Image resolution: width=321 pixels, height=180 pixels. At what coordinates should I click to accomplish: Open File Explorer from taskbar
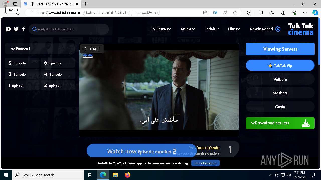point(115,175)
